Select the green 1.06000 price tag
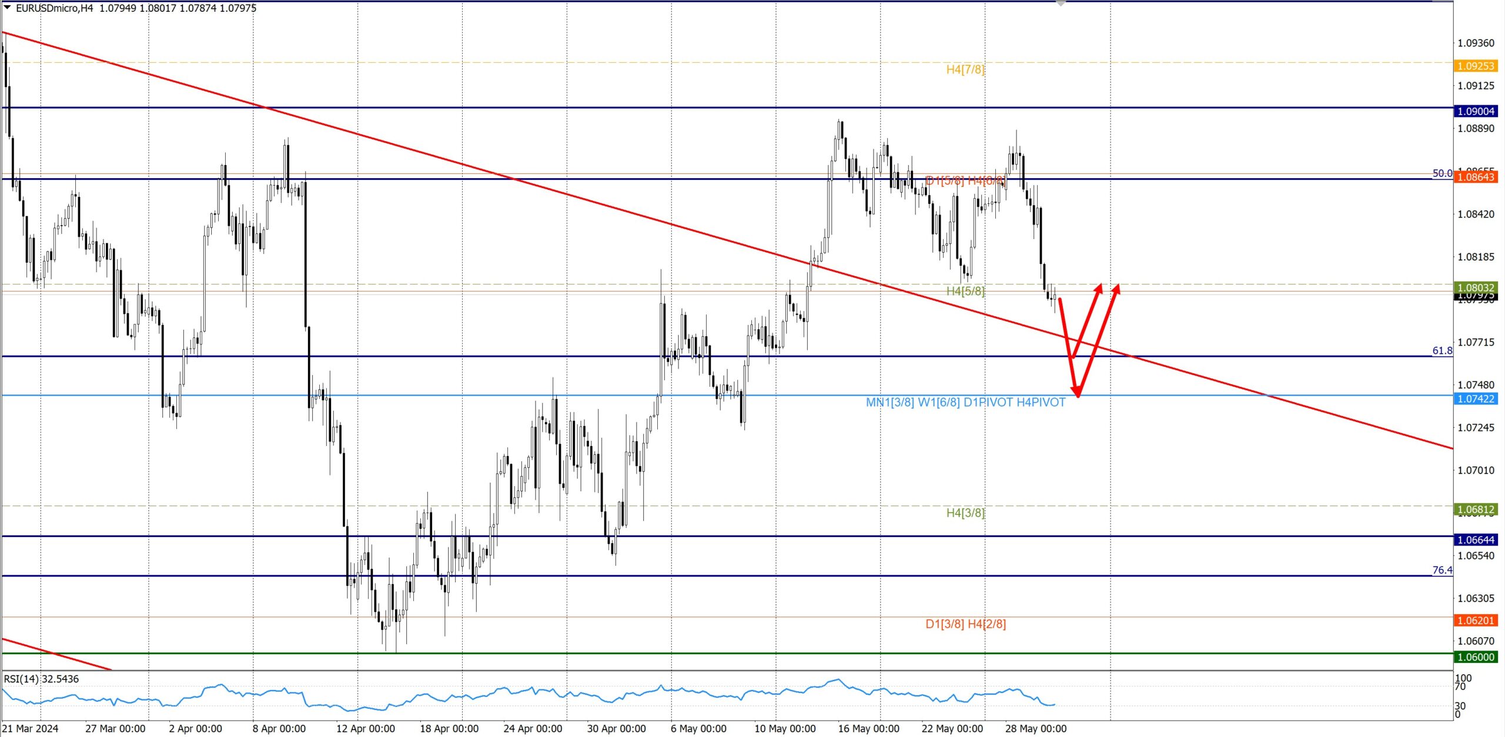This screenshot has height=737, width=1505. coord(1475,657)
